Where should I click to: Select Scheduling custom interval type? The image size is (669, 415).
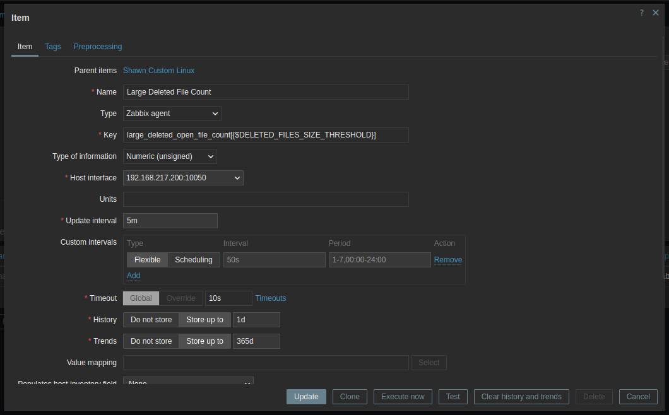point(194,260)
